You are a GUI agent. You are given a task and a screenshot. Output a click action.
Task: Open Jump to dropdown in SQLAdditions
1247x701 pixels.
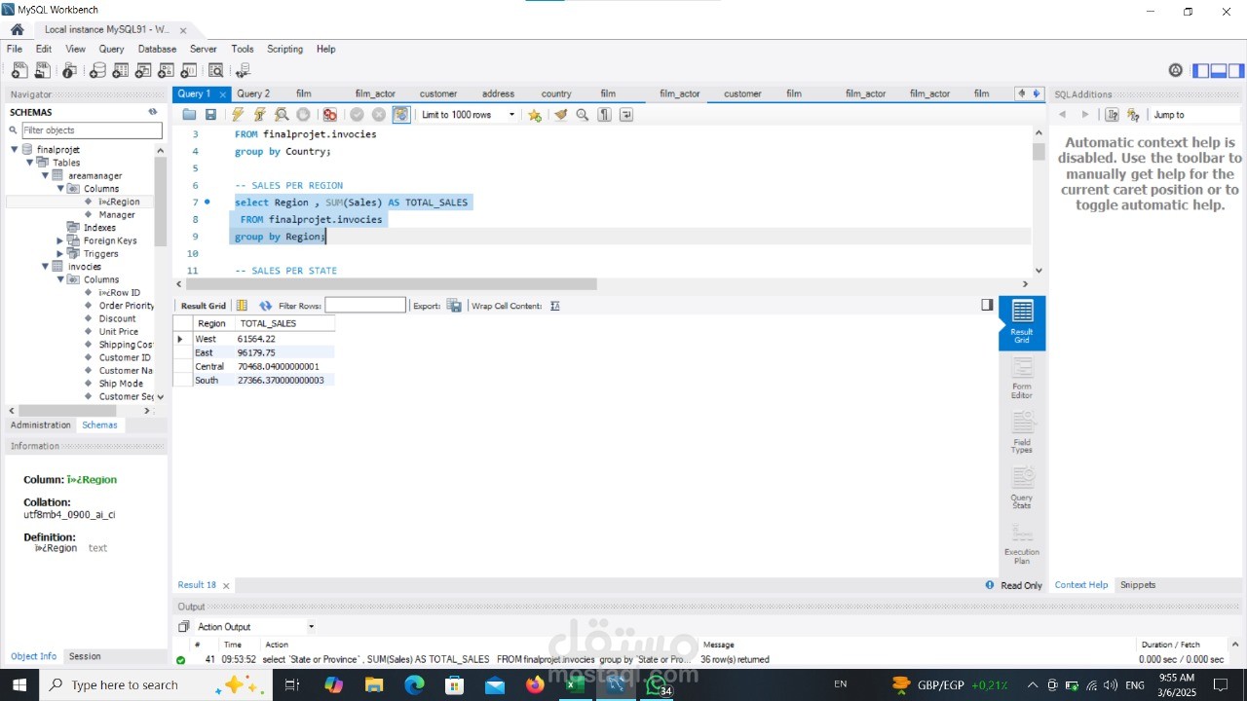coord(1194,115)
